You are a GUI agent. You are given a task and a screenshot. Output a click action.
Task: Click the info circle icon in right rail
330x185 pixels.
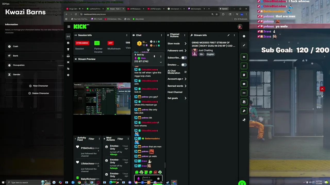coord(244,36)
